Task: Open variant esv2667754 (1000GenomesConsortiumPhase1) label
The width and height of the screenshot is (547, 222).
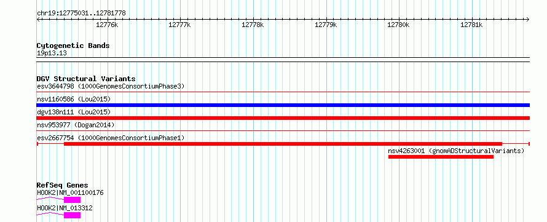Action: [x=111, y=138]
